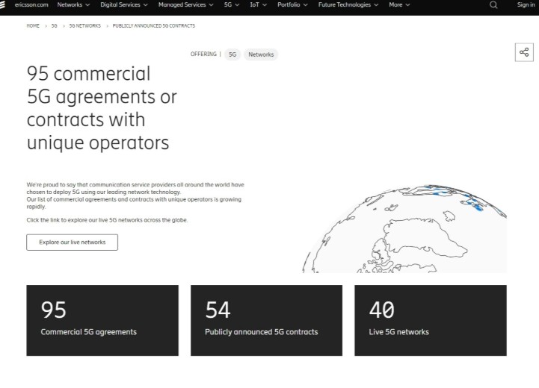Open the Networks menu item
The image size is (539, 388).
pos(70,4)
